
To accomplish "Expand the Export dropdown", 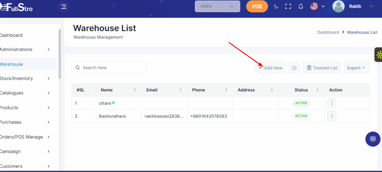I will (356, 68).
